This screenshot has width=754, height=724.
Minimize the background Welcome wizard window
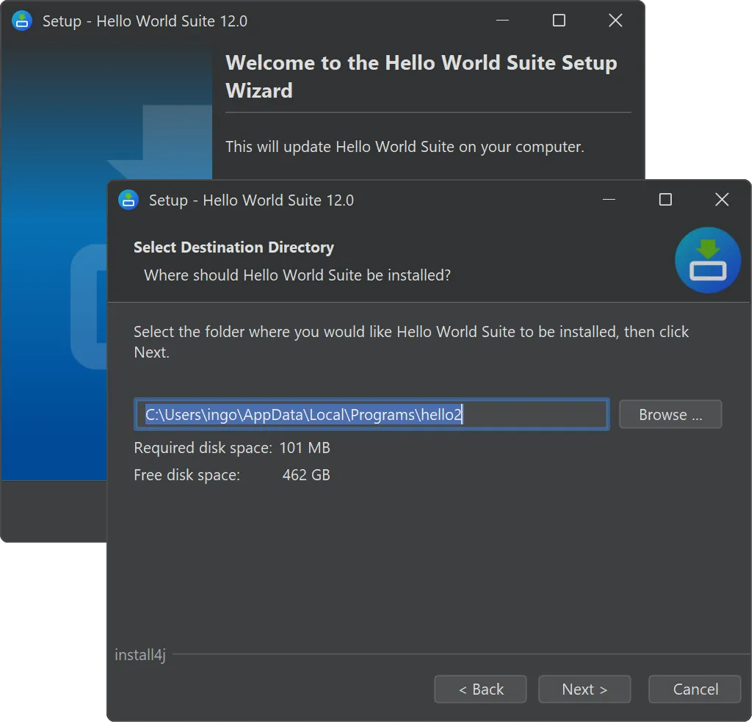click(x=502, y=21)
